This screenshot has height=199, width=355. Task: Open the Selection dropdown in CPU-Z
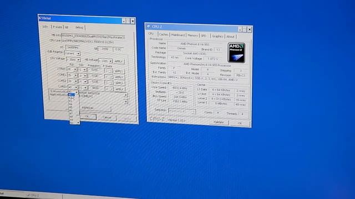coord(182,111)
